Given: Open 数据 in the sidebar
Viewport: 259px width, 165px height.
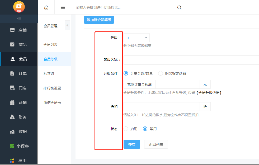Looking at the screenshot, I should [x=23, y=132].
